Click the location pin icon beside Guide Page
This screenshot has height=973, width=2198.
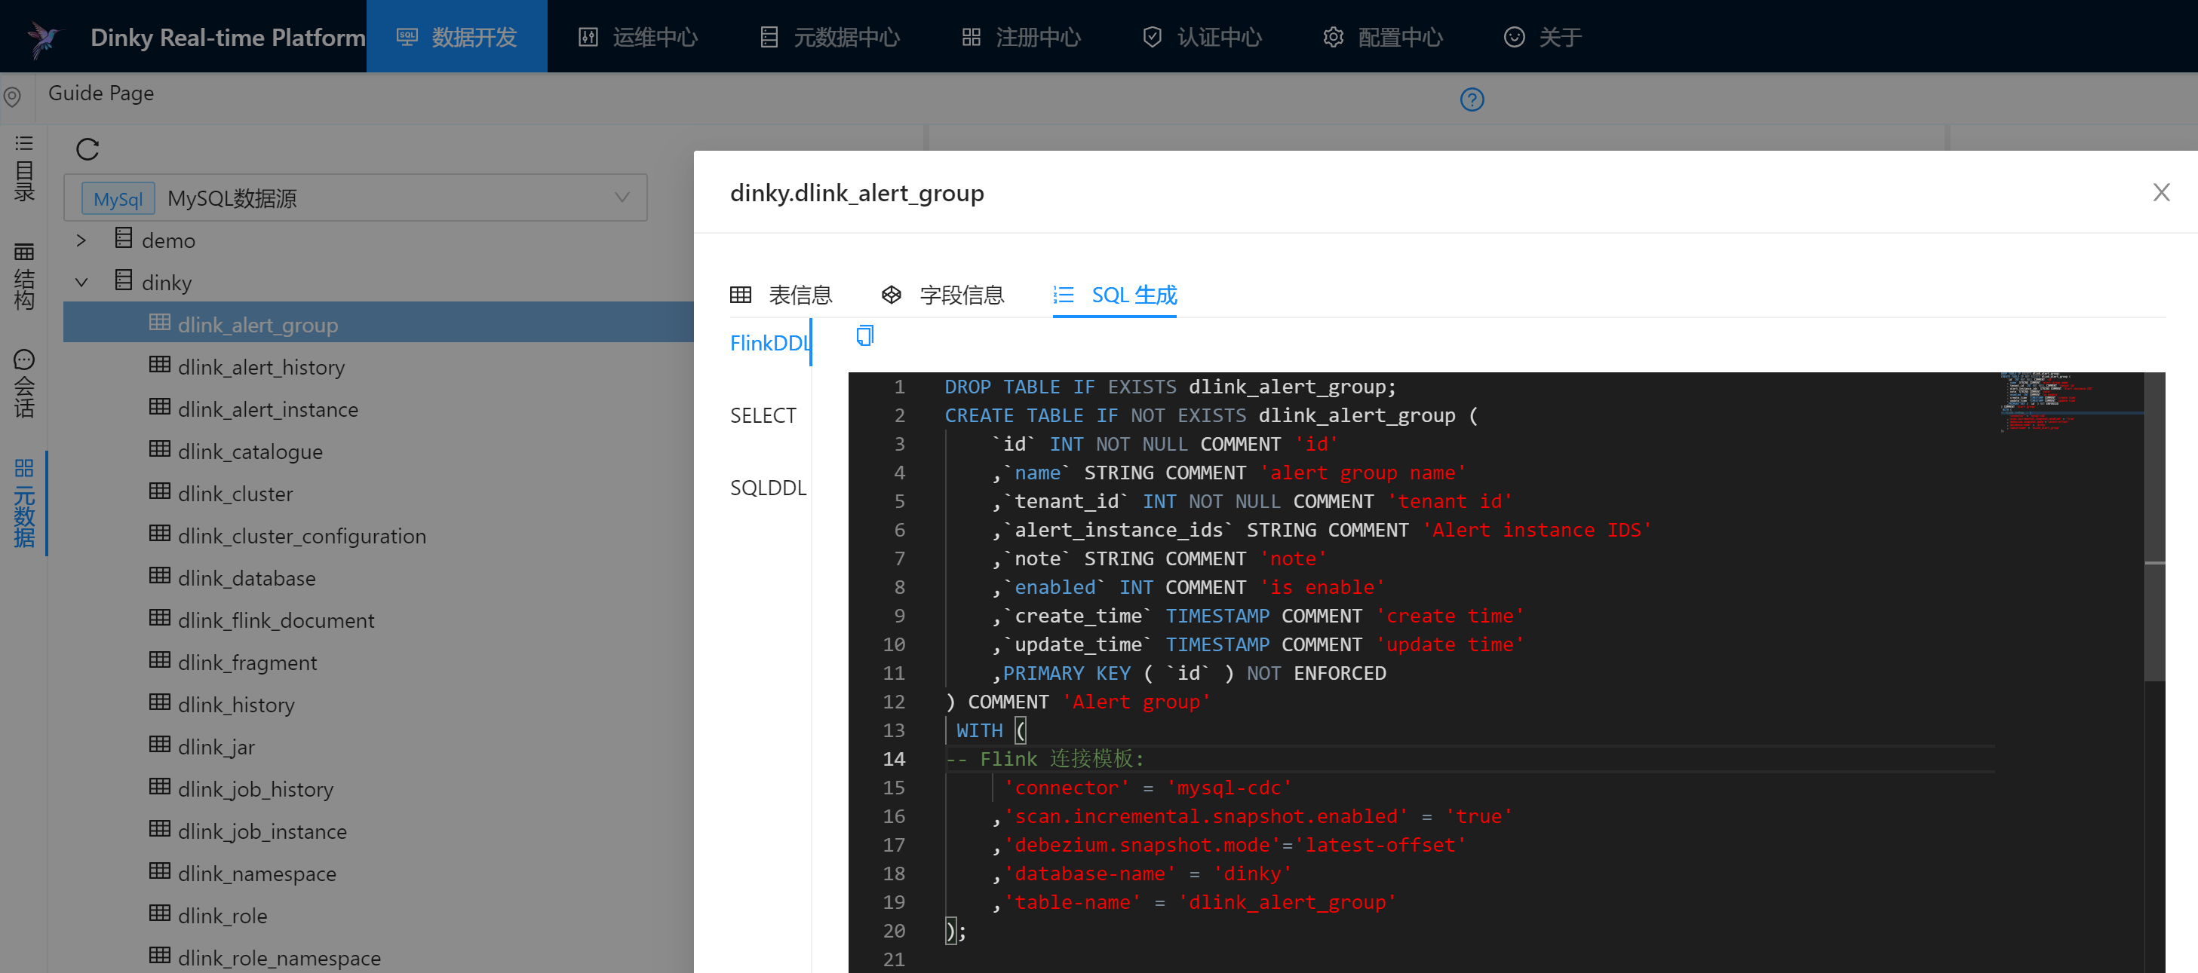pyautogui.click(x=12, y=96)
